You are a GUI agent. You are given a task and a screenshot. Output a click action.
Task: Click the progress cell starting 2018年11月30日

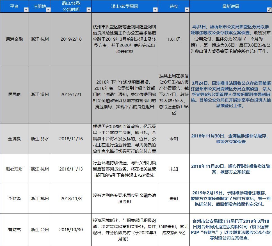tap(231, 139)
